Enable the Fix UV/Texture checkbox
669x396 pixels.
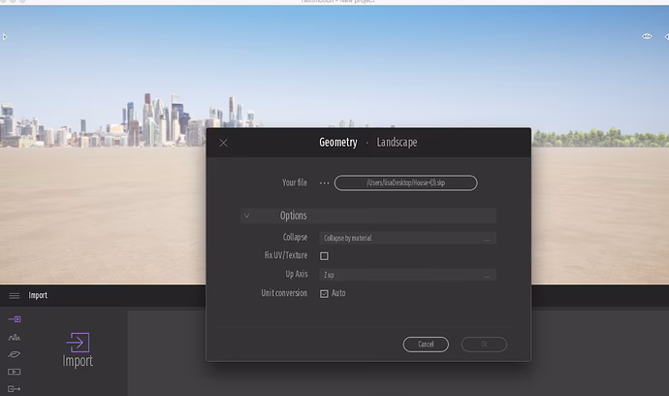coord(324,256)
